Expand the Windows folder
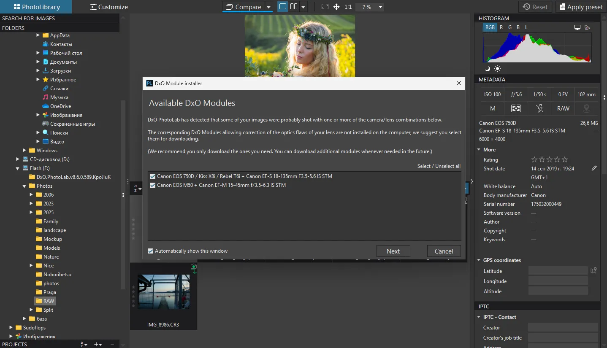Image resolution: width=607 pixels, height=348 pixels. (24, 151)
